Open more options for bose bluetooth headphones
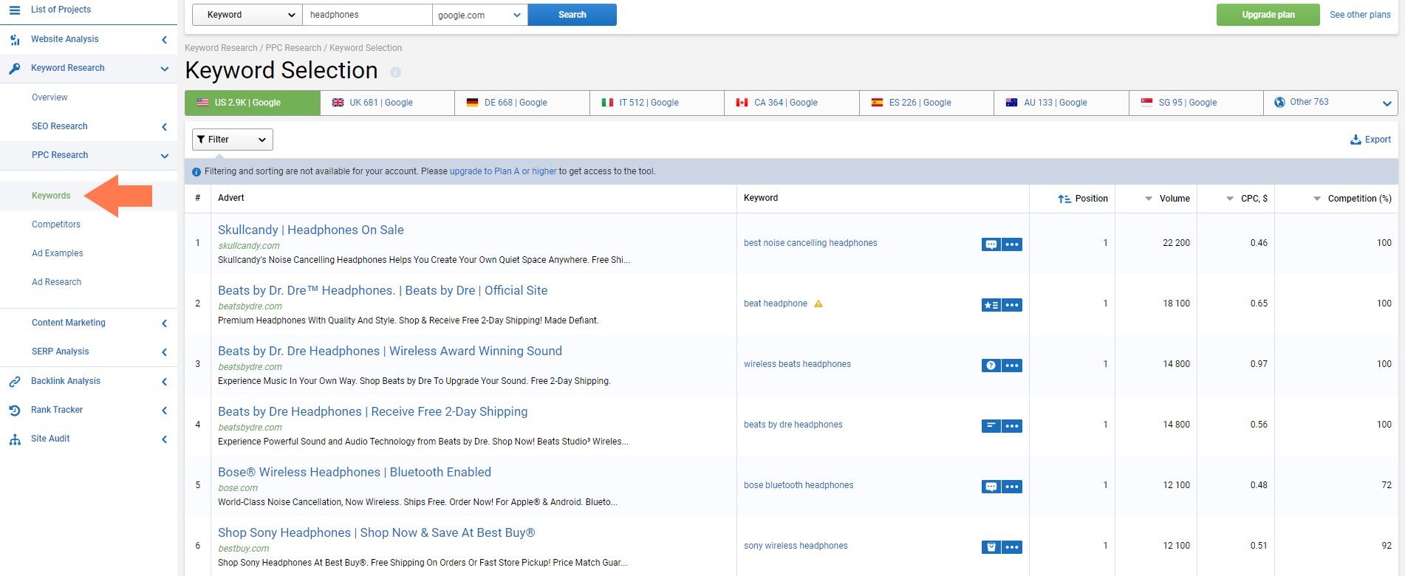 1012,487
